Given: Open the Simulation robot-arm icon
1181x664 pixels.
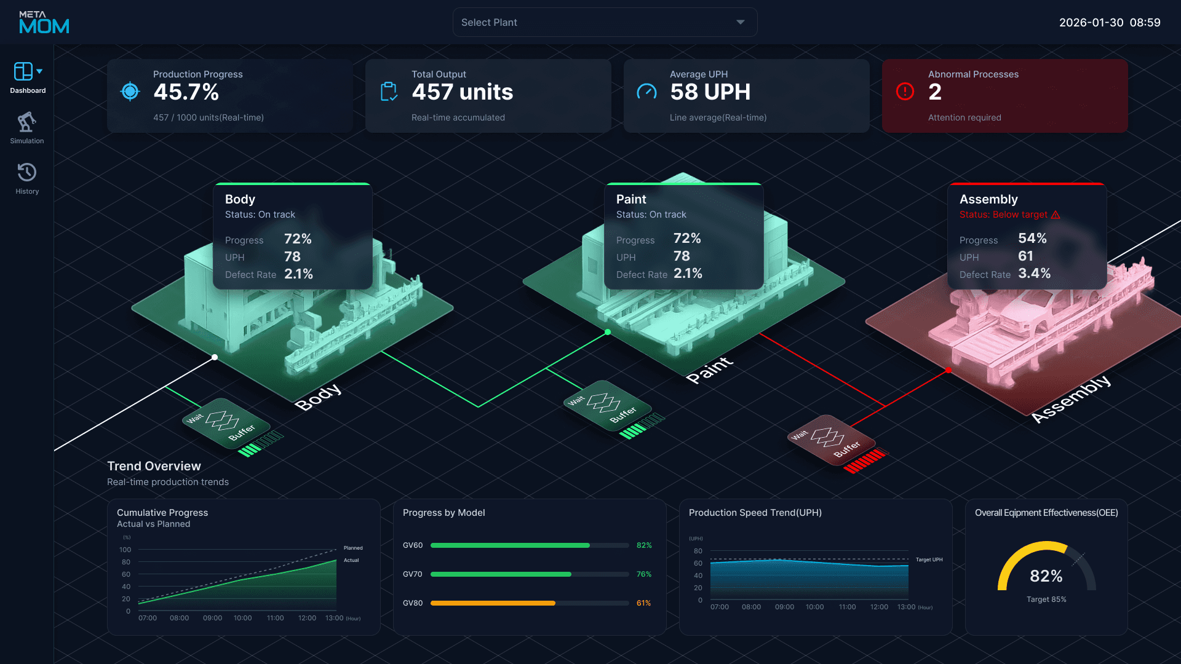Looking at the screenshot, I should click(x=26, y=122).
